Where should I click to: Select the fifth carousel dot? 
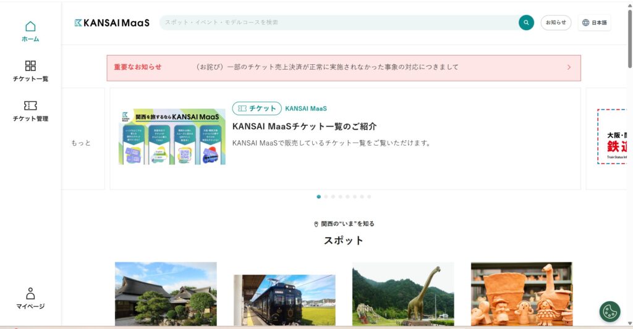click(x=347, y=197)
